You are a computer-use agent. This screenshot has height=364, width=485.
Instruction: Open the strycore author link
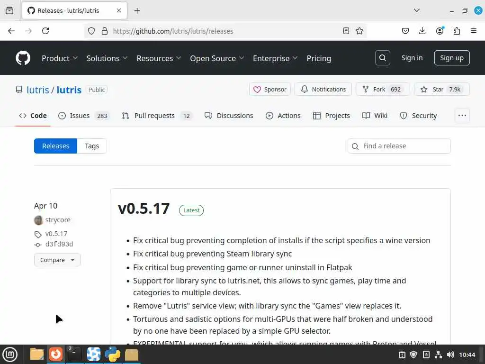(58, 220)
